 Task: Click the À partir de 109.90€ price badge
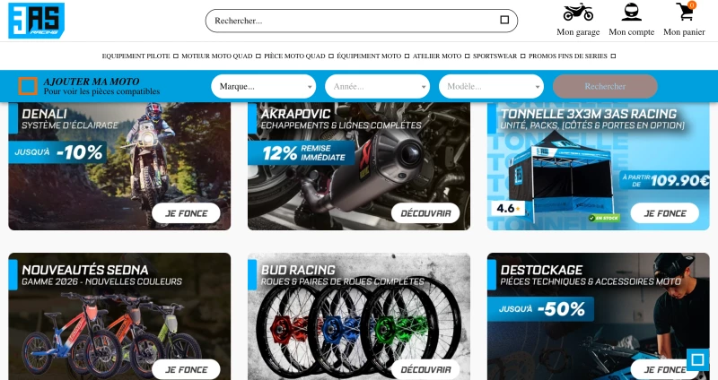(x=665, y=180)
